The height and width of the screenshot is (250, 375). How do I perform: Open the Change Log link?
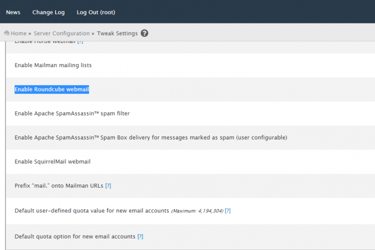click(x=48, y=12)
